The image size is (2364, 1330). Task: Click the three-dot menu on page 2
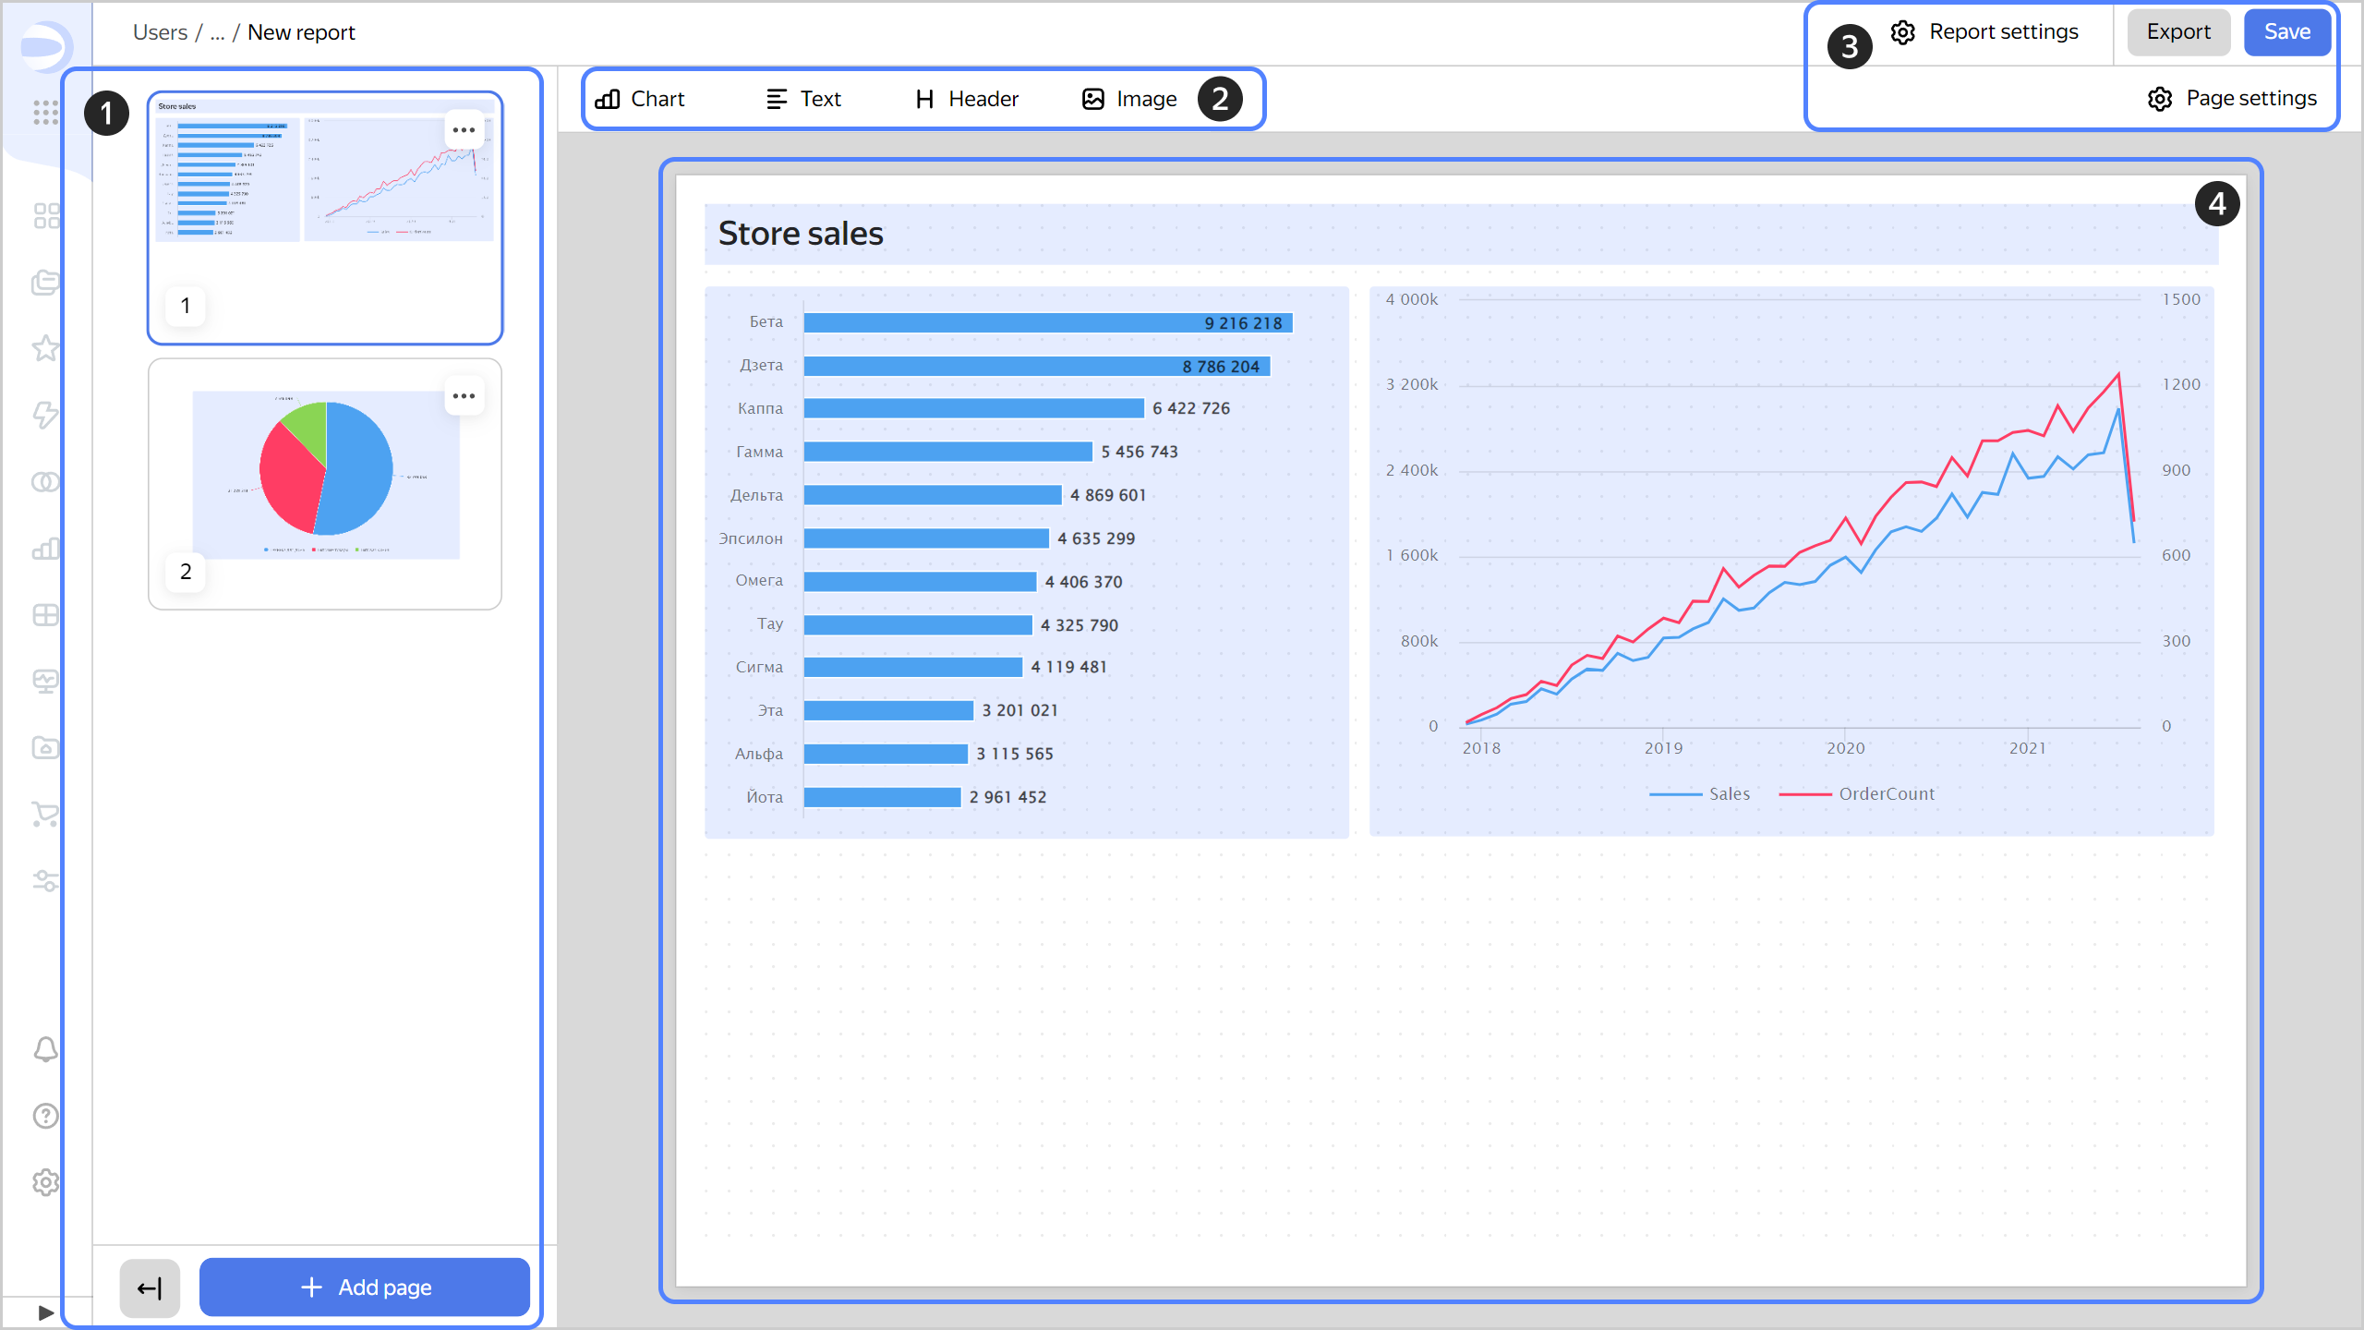point(464,396)
